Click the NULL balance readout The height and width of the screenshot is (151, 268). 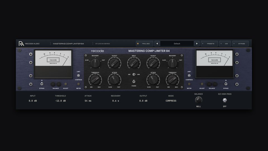tap(198, 107)
